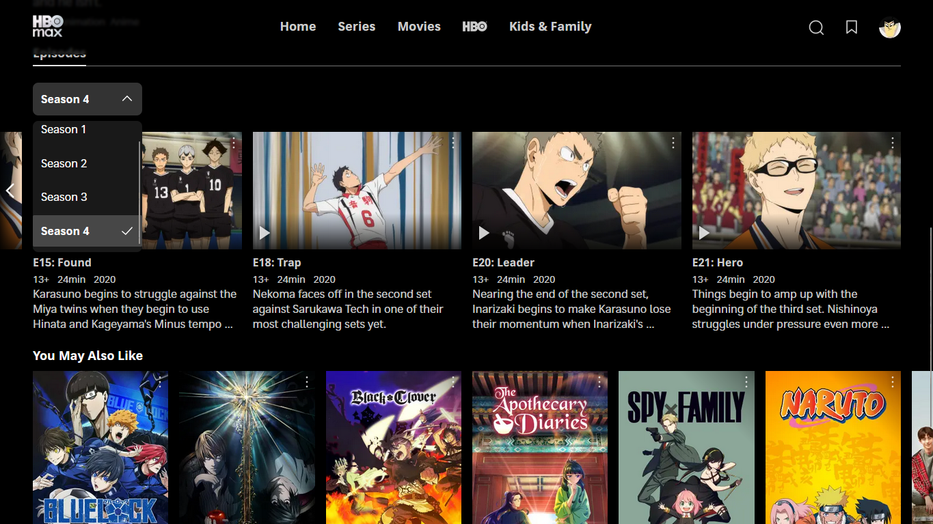Play episode E18: Trap
Image resolution: width=933 pixels, height=524 pixels.
click(x=265, y=233)
